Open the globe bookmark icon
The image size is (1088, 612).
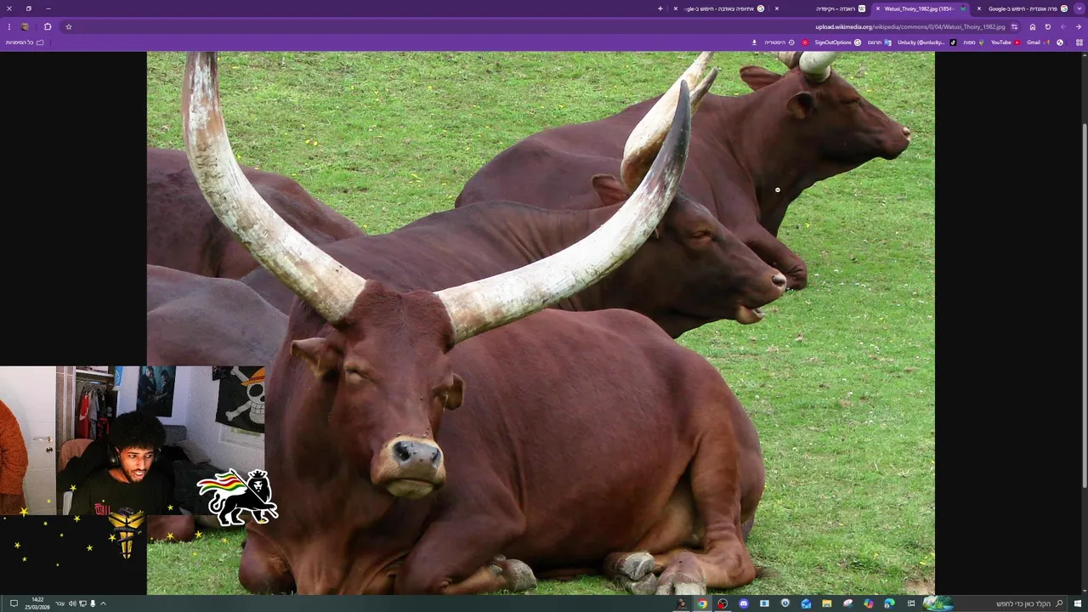[x=1060, y=42]
